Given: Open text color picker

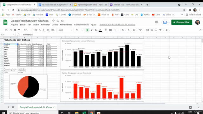Looking at the screenshot, I should [100, 30].
